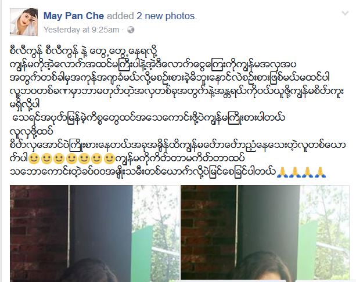
Task: Click the first praying hands emoji
Action: (x=283, y=172)
